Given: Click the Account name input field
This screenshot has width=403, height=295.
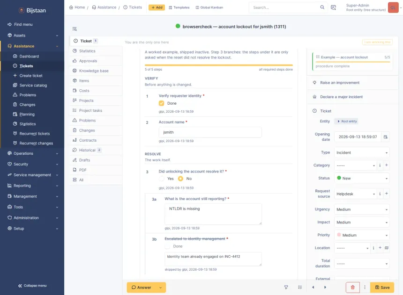Looking at the screenshot, I should (210, 132).
